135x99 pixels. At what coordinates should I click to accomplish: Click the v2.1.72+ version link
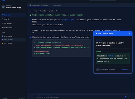point(111,56)
